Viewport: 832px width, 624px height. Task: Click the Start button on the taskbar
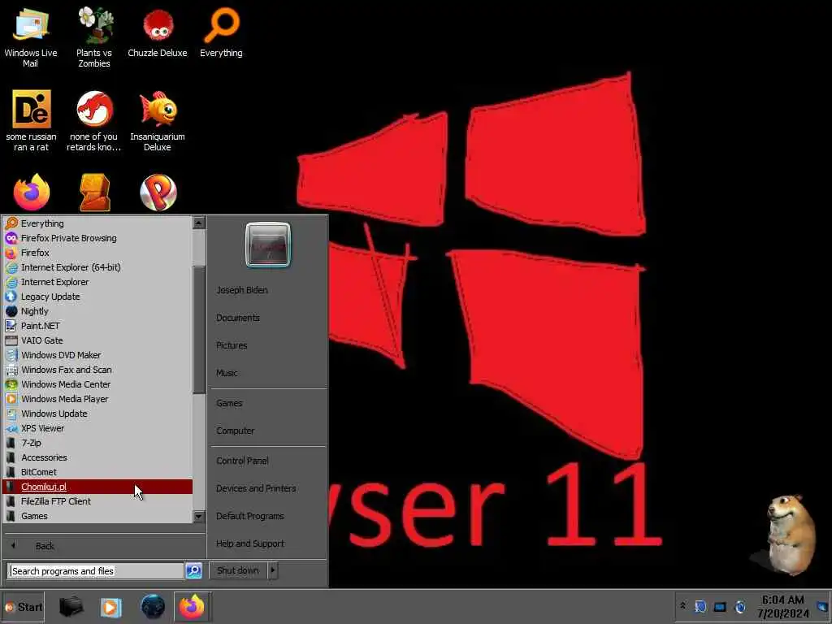point(24,607)
